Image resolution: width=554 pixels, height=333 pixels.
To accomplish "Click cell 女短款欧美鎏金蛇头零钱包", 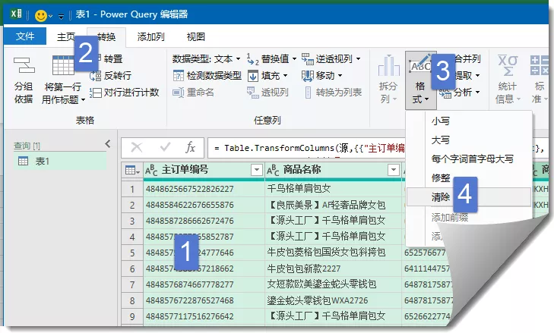I will [x=333, y=284].
